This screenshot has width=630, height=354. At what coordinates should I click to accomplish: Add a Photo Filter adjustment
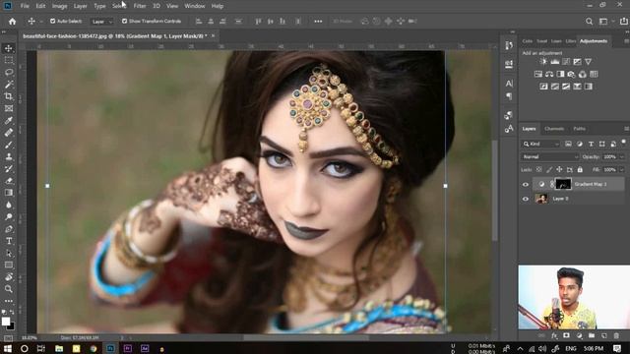(571, 74)
